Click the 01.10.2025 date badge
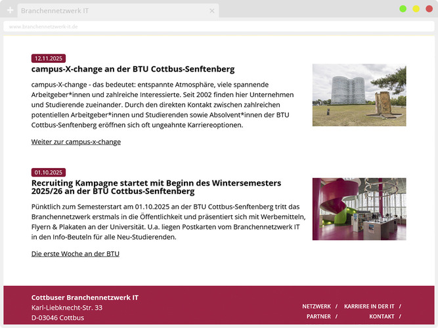This screenshot has height=328, width=438. (49, 173)
